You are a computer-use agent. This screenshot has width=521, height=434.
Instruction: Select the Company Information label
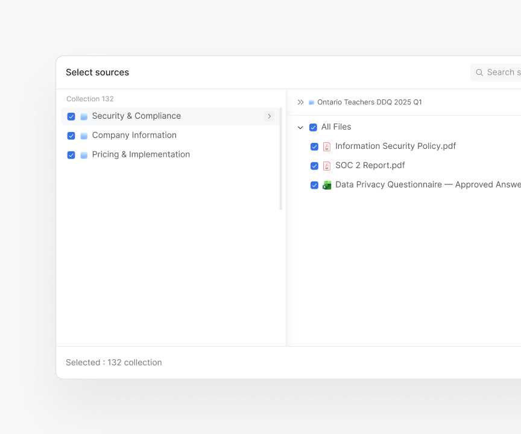[x=134, y=135]
